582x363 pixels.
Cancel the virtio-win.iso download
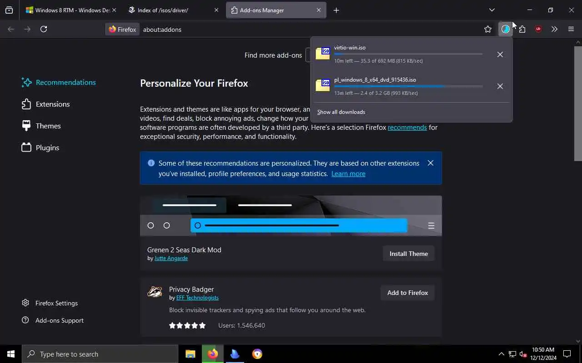click(500, 54)
